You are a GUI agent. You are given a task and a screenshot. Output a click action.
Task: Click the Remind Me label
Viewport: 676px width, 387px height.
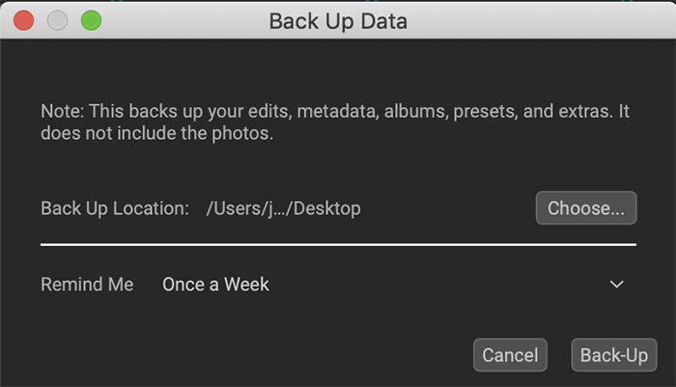(x=87, y=285)
